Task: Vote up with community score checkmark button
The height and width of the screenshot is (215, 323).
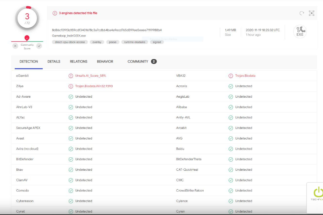Action: 39,46
